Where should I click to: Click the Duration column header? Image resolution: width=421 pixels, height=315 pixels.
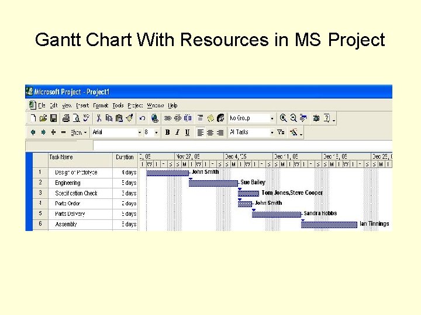(x=125, y=160)
